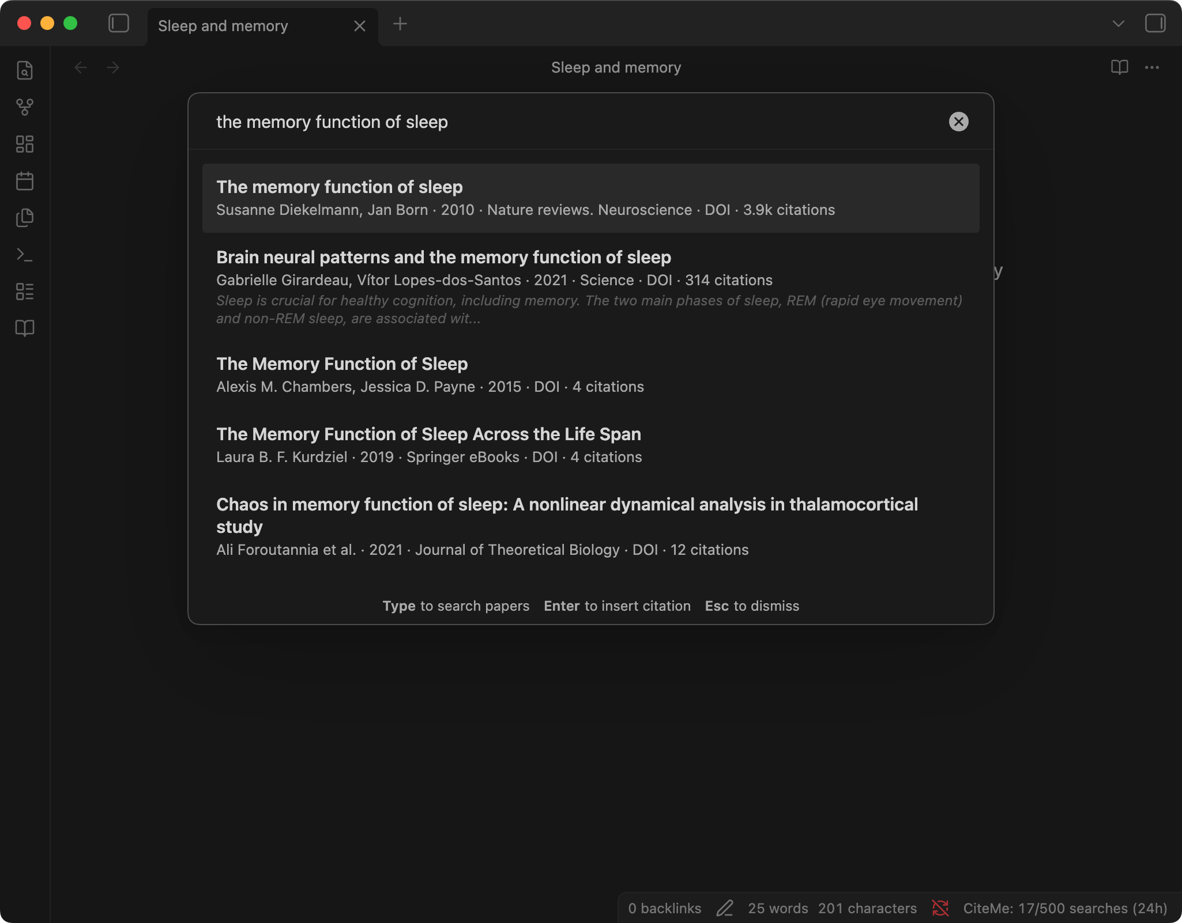Select Chaos in memory function paper

coord(591,527)
